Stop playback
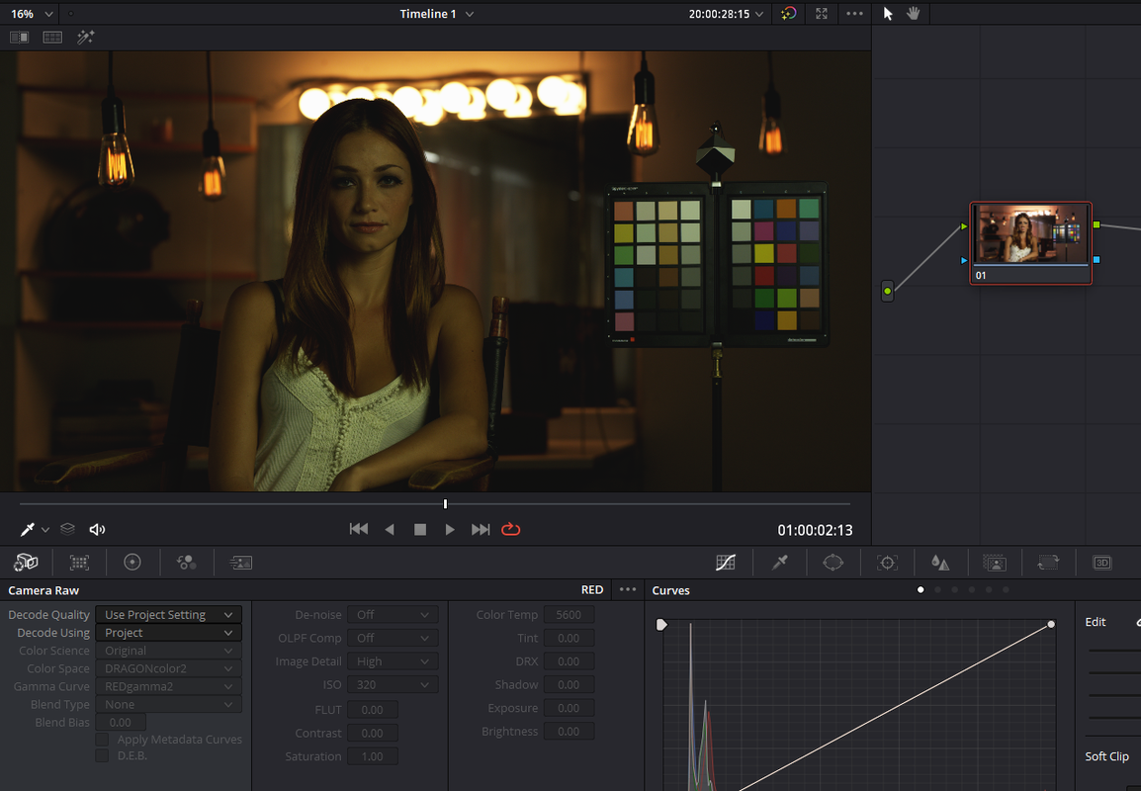 click(420, 530)
